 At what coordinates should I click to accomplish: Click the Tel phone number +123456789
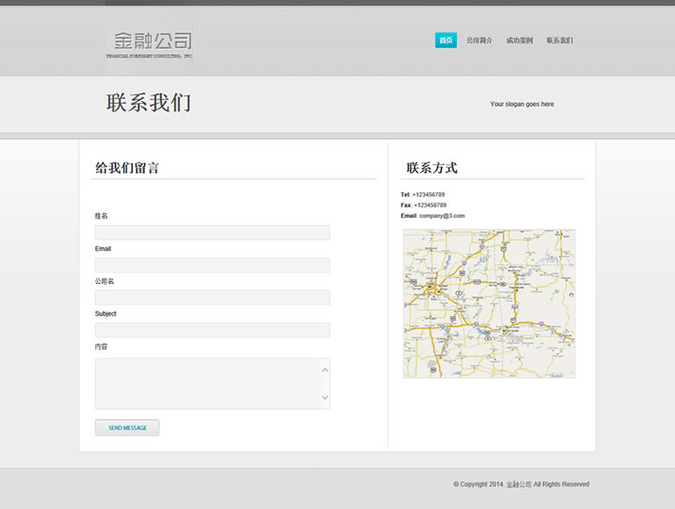[428, 195]
